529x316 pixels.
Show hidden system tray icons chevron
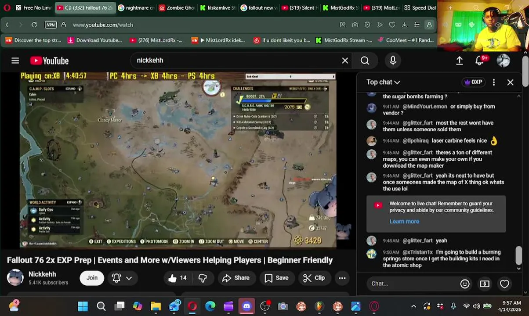click(x=413, y=306)
